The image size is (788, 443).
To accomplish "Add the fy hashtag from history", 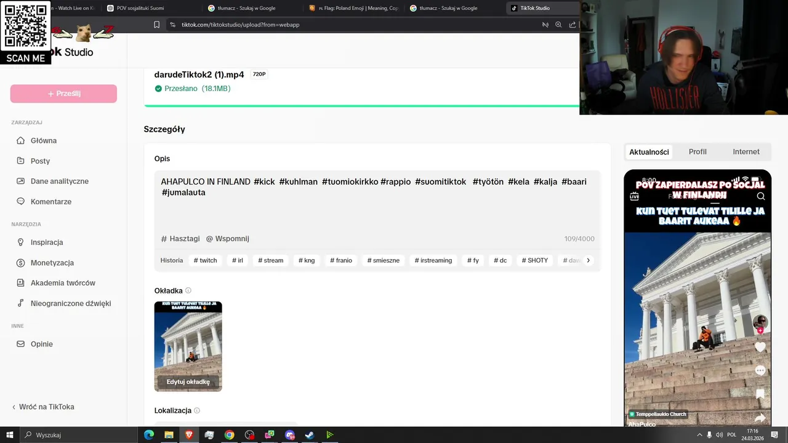I will [473, 260].
